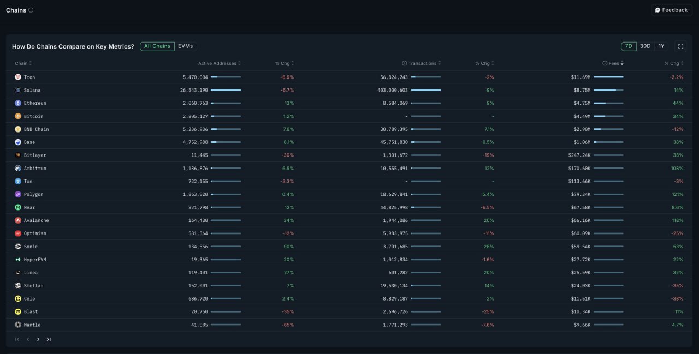Click the Arbitrum chain logo icon
This screenshot has width=699, height=354.
pyautogui.click(x=18, y=169)
